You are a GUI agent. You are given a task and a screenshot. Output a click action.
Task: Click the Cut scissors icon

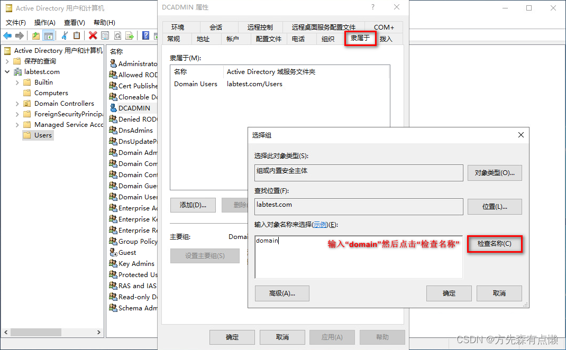point(65,35)
